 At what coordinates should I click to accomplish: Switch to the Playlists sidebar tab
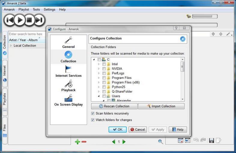pos(5,102)
